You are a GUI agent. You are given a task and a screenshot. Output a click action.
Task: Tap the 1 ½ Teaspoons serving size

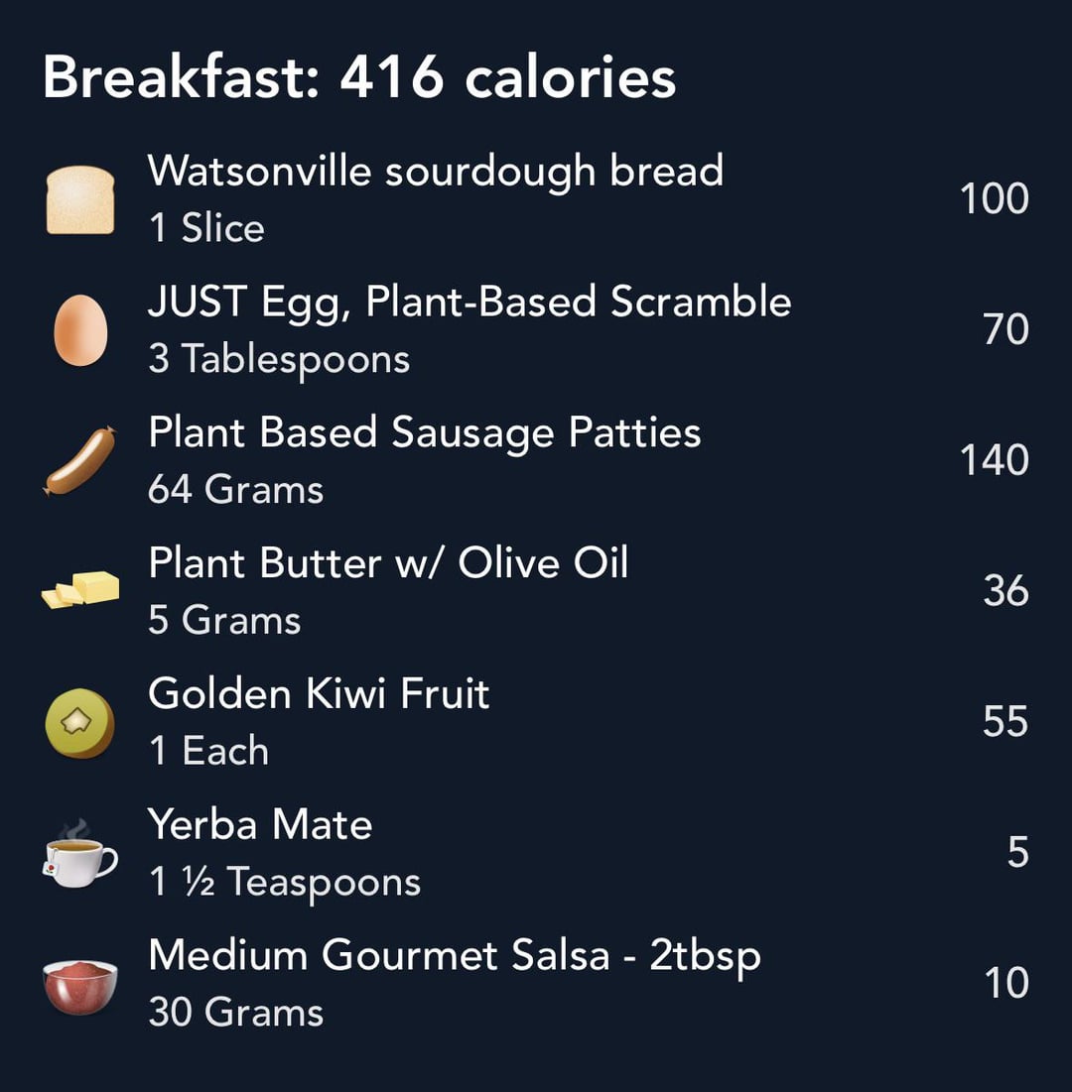(x=285, y=883)
